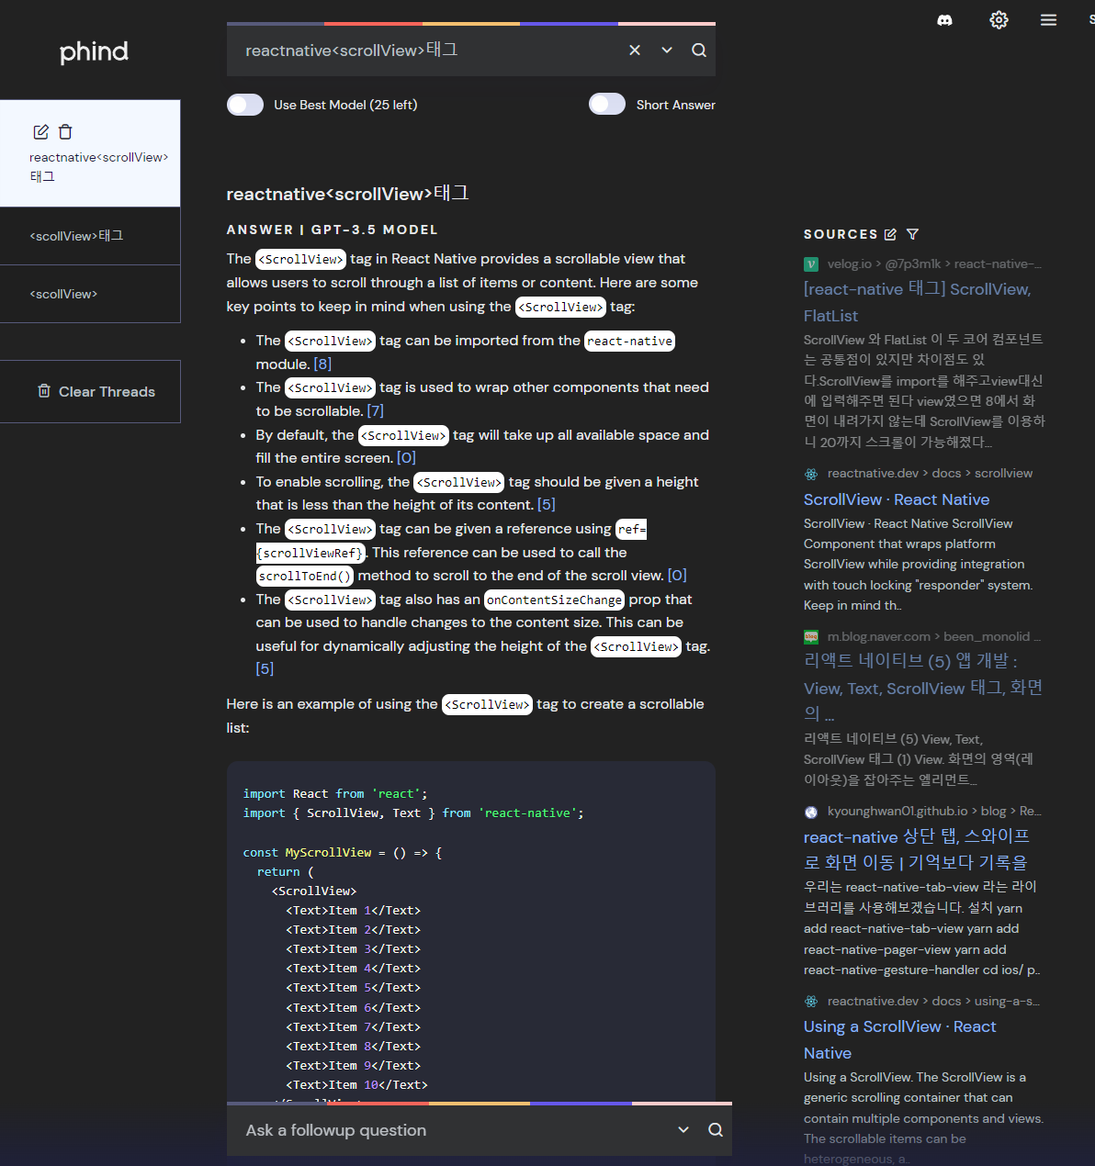Expand top search box chevron
This screenshot has height=1166, width=1095.
point(667,50)
